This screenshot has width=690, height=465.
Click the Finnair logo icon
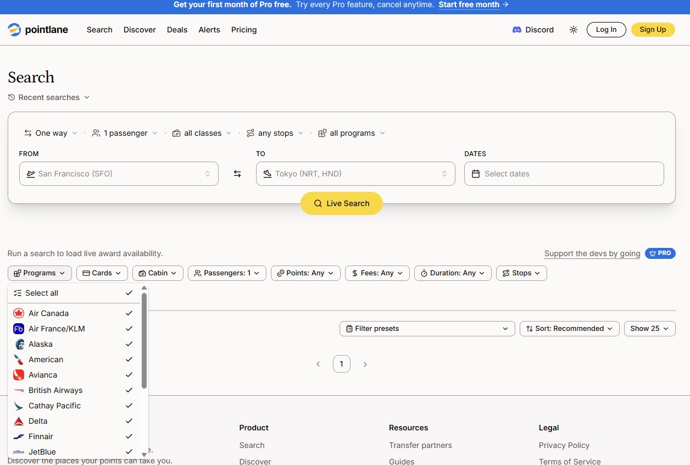[x=19, y=436]
